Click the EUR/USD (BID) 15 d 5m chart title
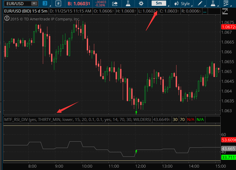236x170 pixels. tap(26, 11)
